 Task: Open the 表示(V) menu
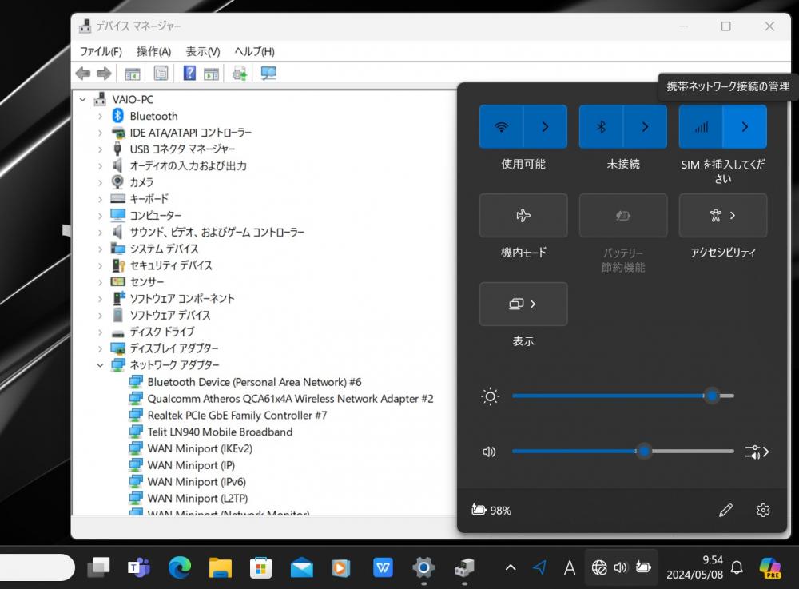click(x=202, y=51)
